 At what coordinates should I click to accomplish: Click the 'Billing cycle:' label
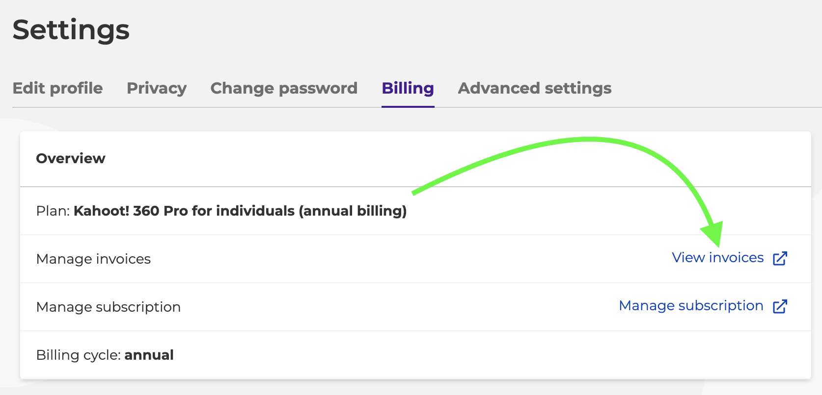[79, 355]
